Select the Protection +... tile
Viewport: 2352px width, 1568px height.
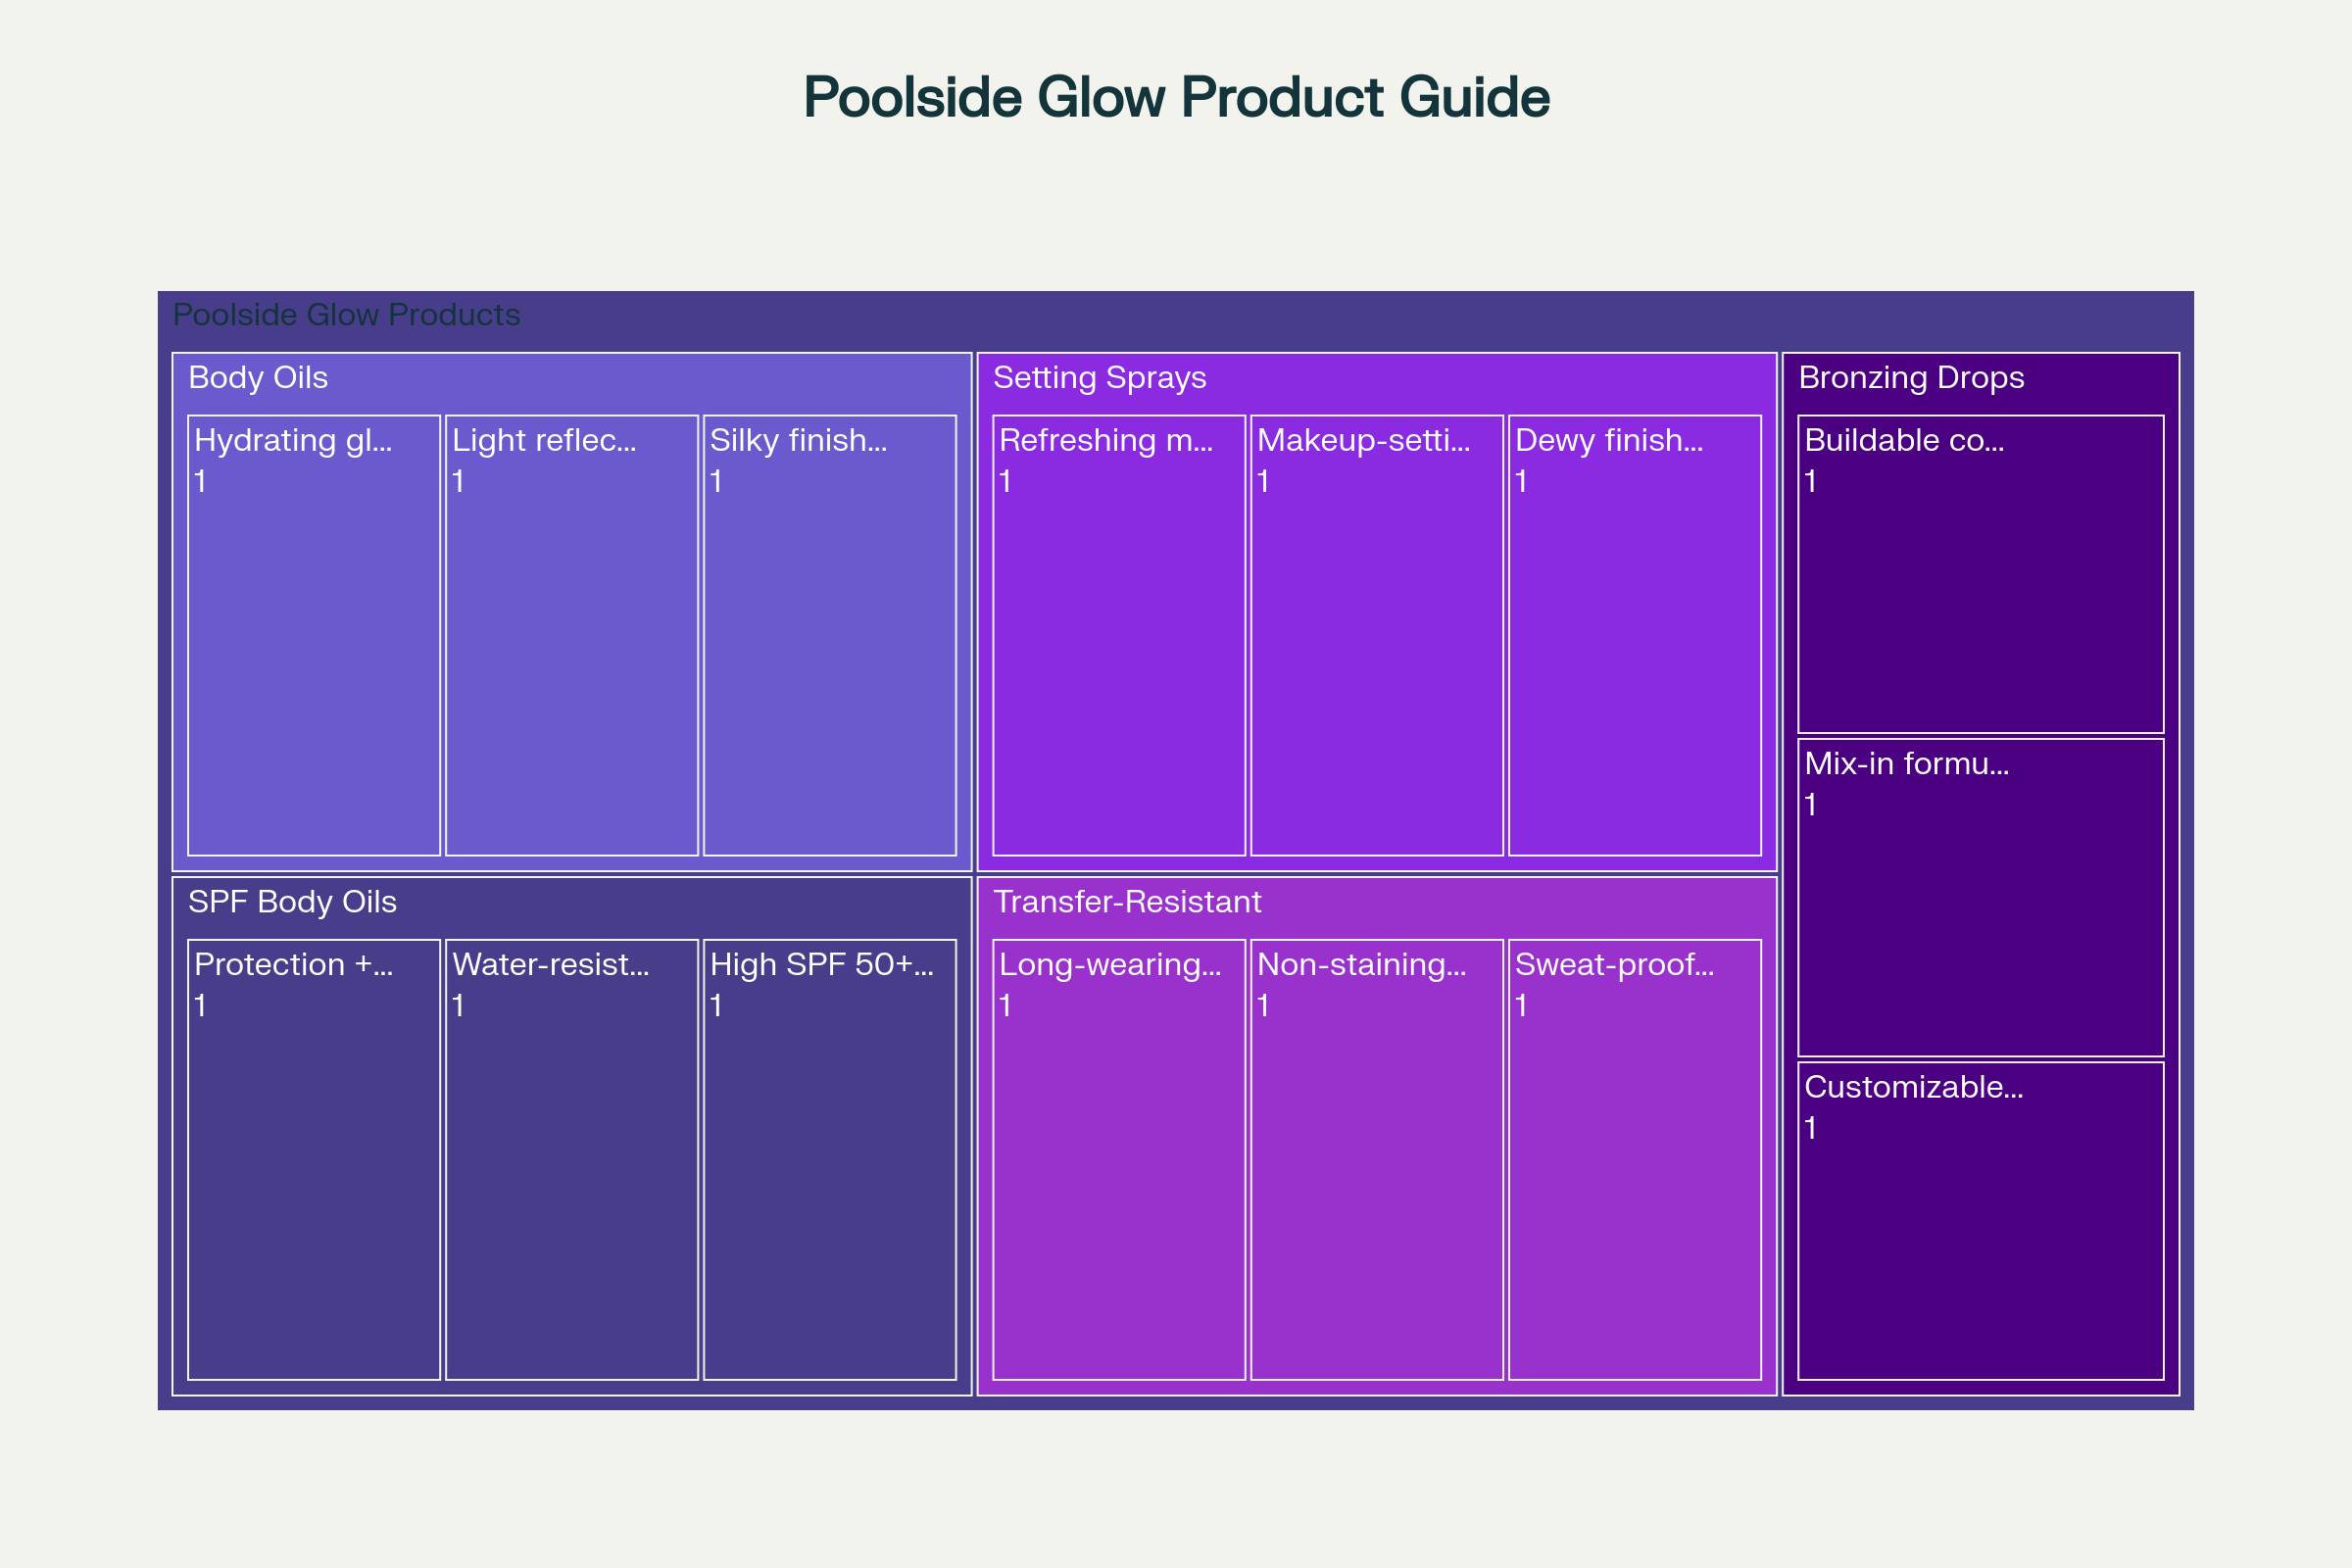pyautogui.click(x=314, y=1160)
